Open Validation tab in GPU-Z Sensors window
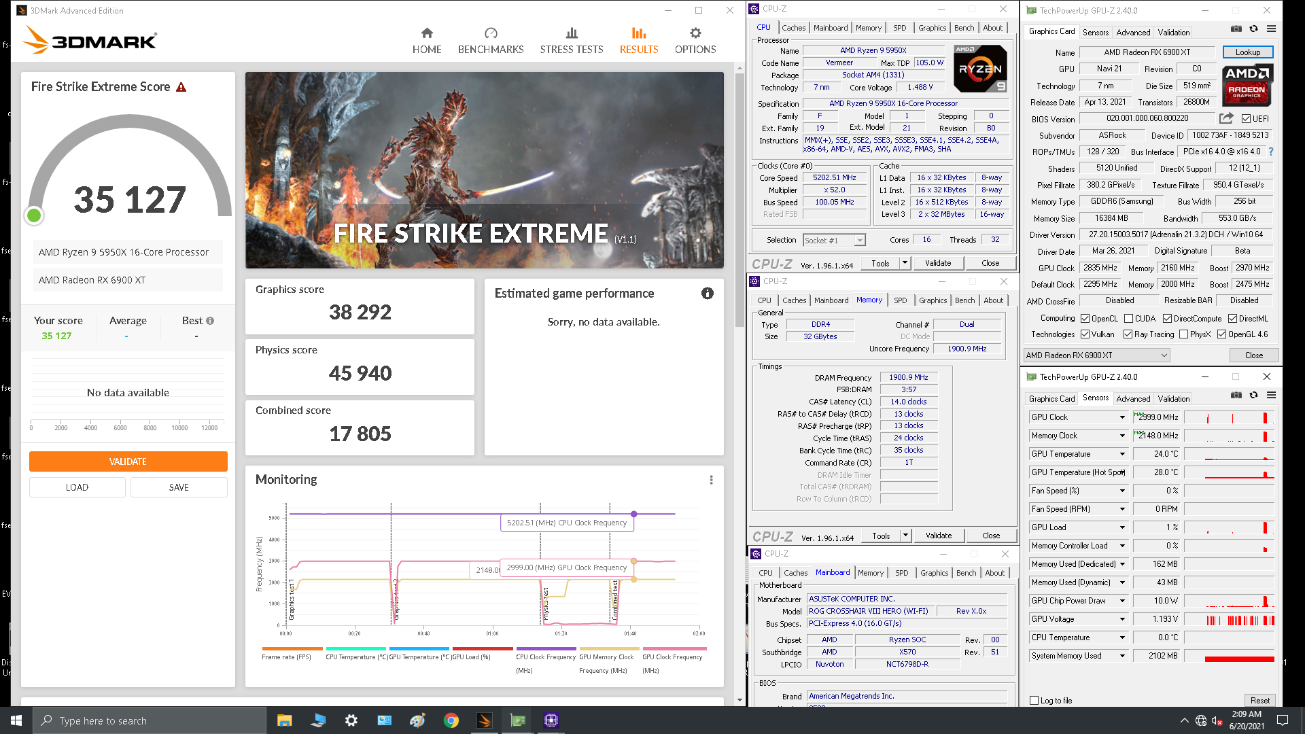 [x=1174, y=399]
